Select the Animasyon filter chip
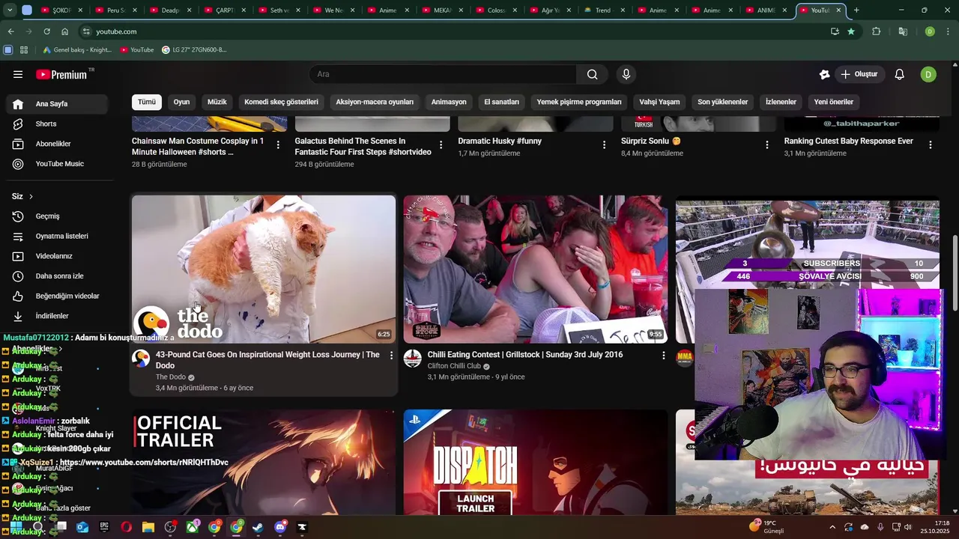Image resolution: width=959 pixels, height=539 pixels. 449,102
